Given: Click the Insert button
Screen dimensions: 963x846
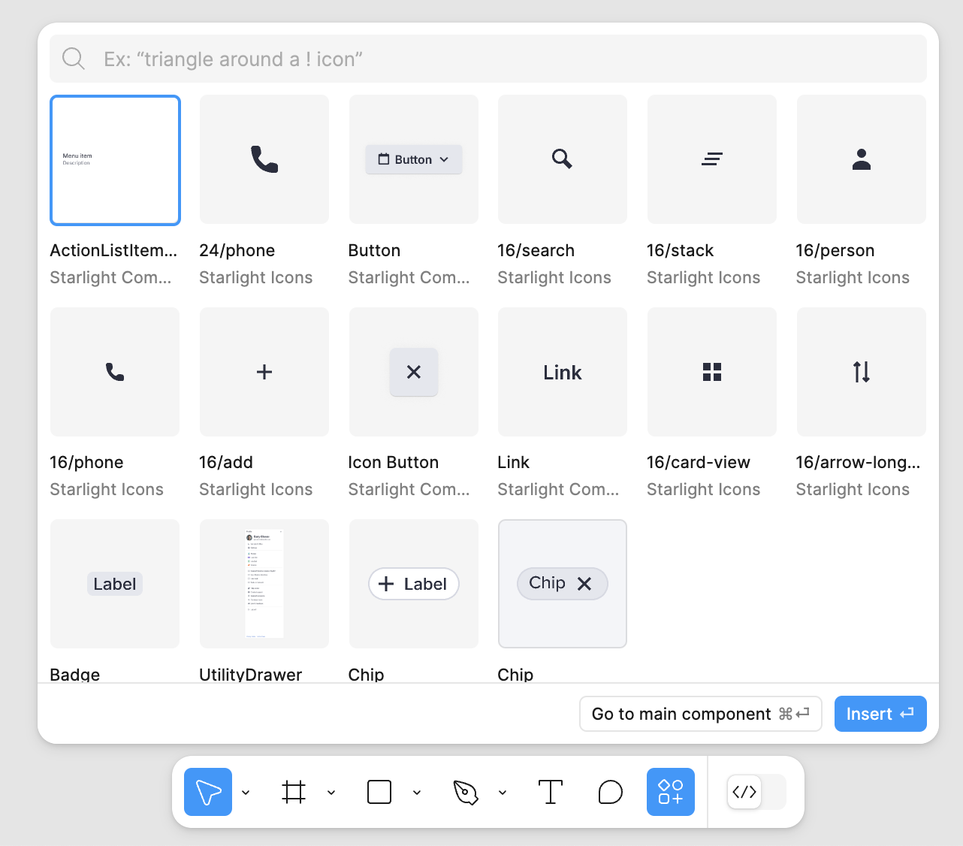Looking at the screenshot, I should pyautogui.click(x=880, y=714).
